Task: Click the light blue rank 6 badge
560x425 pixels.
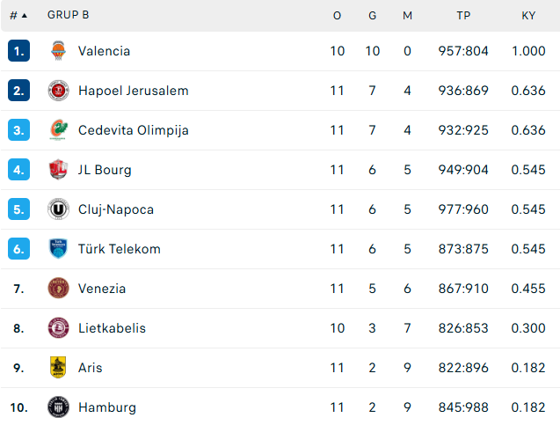Action: 18,249
